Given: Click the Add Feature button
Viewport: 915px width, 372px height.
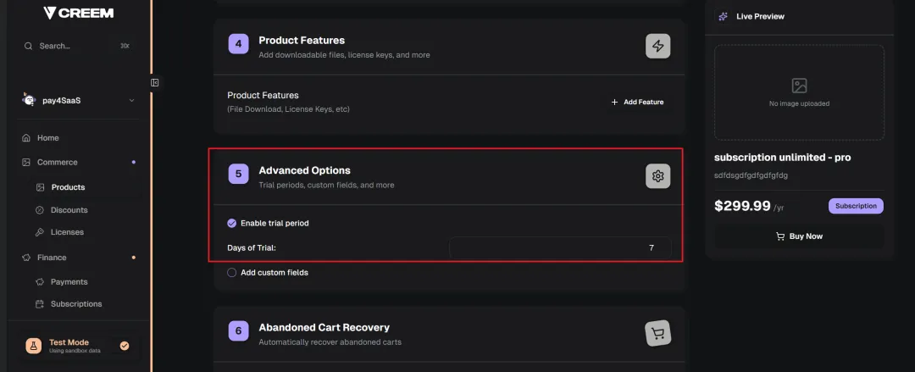Looking at the screenshot, I should (637, 102).
